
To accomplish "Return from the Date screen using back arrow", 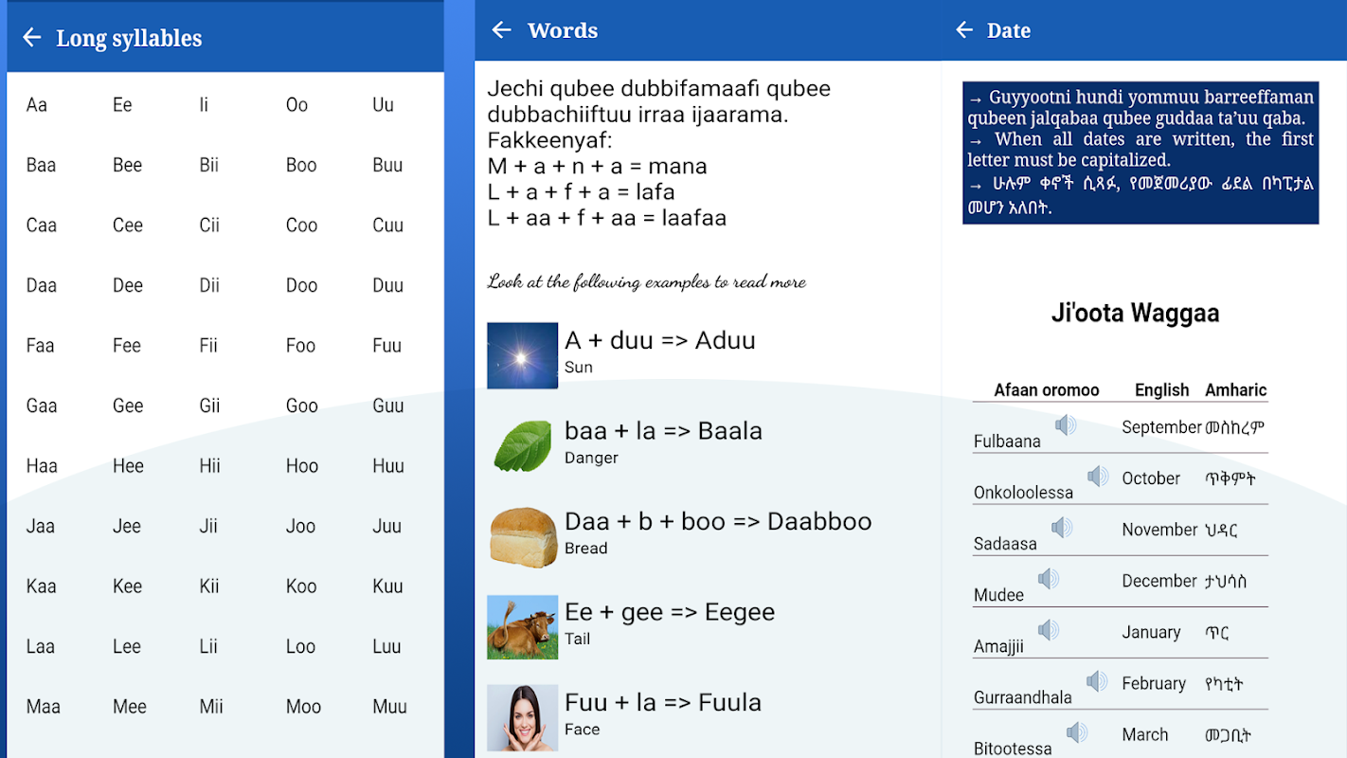I will point(964,30).
